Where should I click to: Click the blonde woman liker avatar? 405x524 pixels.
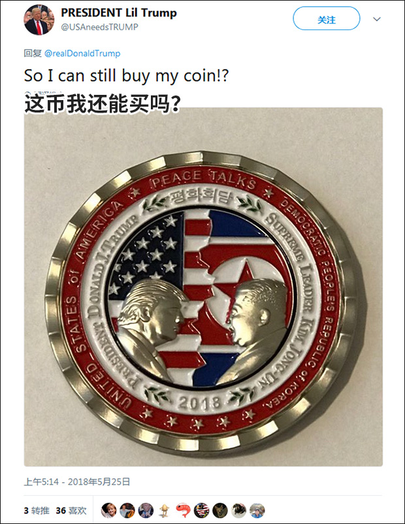(x=108, y=510)
